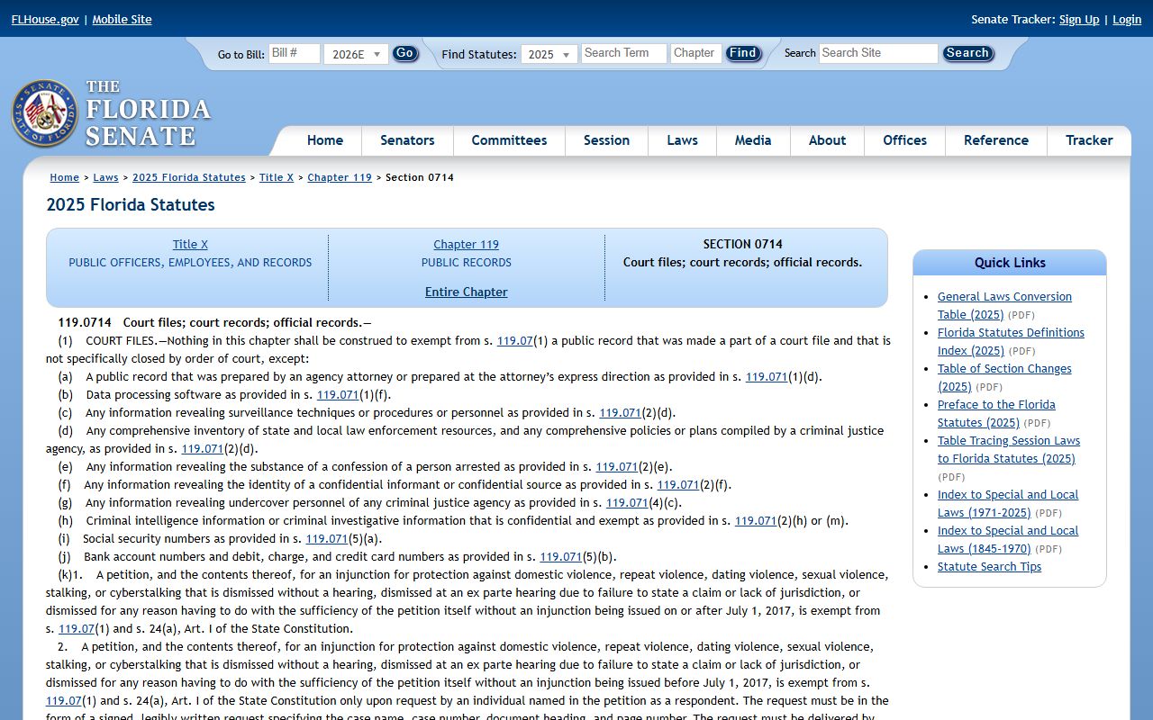The width and height of the screenshot is (1153, 720).
Task: Open the Home navigation tab
Action: coord(324,140)
